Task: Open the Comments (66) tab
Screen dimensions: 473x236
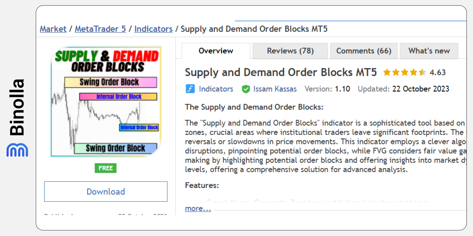Action: tap(364, 51)
